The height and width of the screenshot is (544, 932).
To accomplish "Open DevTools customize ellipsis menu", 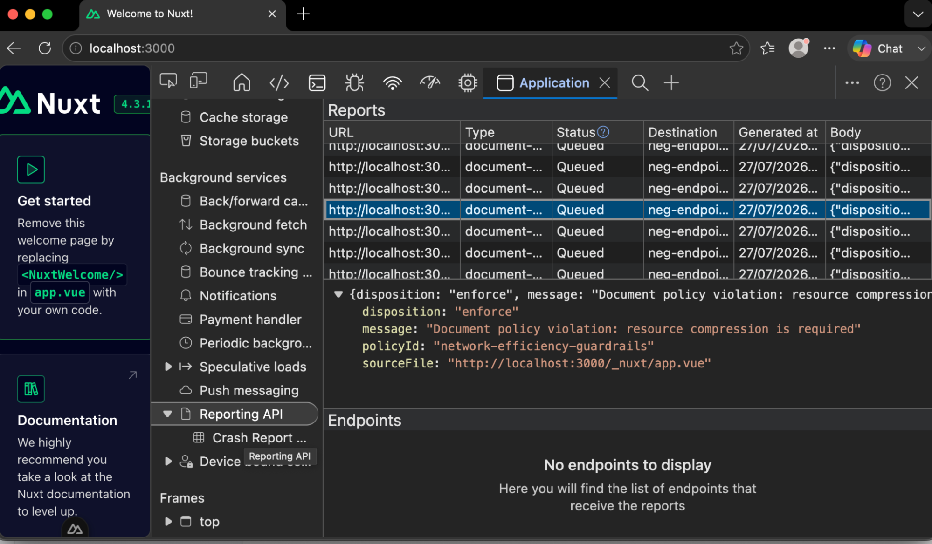I will coord(852,83).
